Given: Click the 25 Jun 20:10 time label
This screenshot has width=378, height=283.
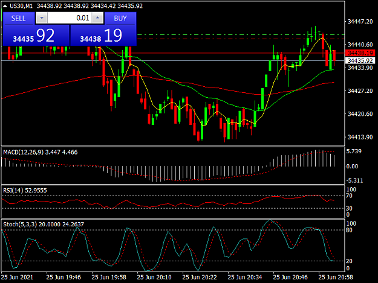Looking at the screenshot, I should tap(154, 277).
